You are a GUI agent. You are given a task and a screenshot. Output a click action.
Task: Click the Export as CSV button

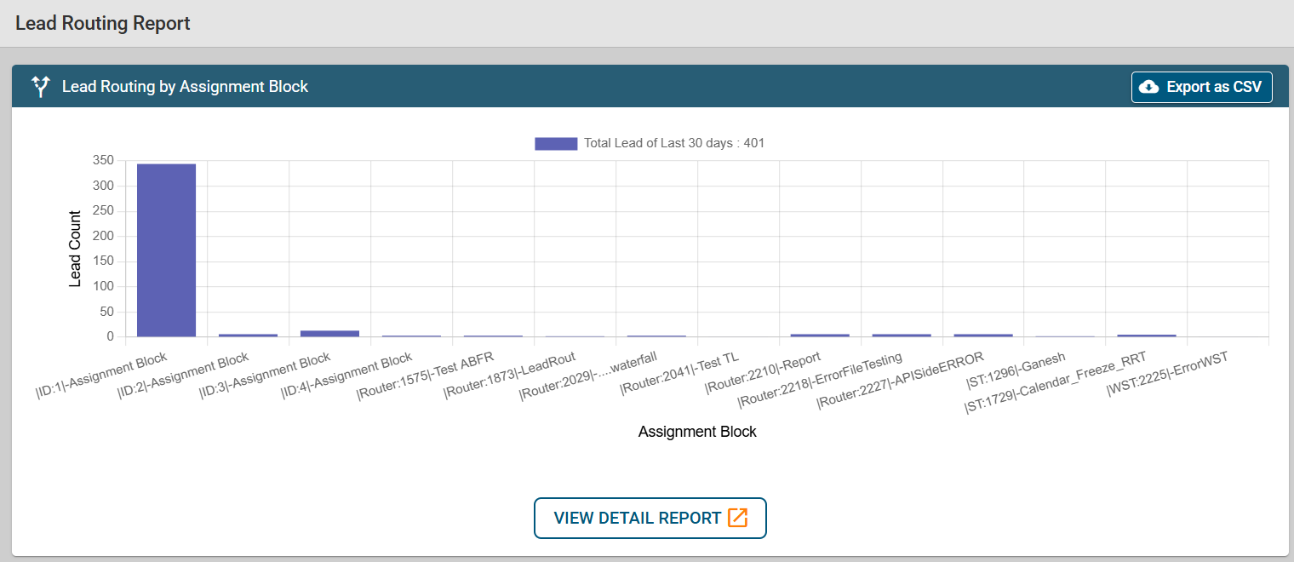pyautogui.click(x=1201, y=87)
